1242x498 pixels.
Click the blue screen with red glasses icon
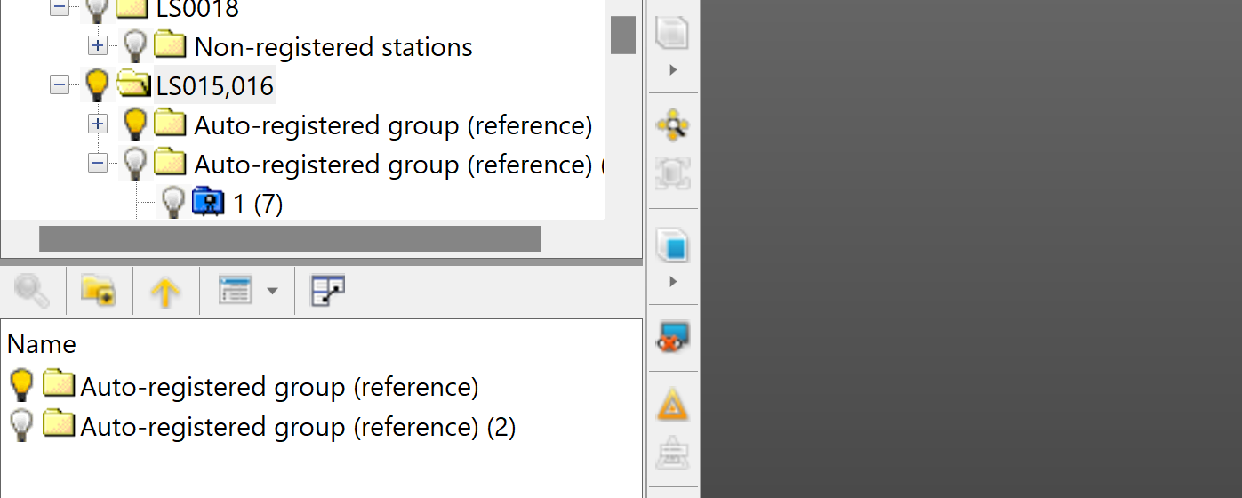click(673, 338)
